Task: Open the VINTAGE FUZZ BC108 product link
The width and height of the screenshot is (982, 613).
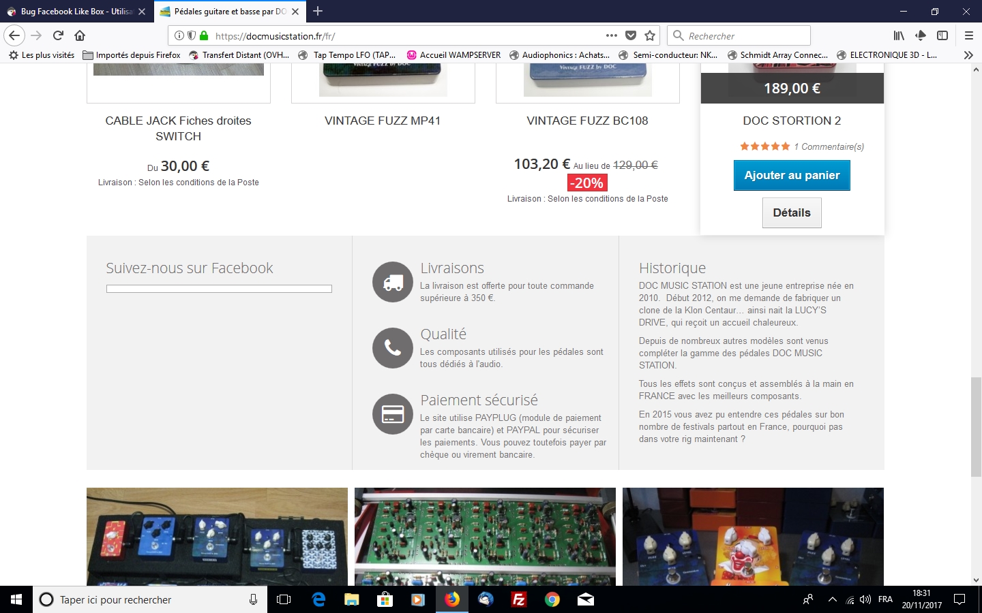Action: (587, 121)
